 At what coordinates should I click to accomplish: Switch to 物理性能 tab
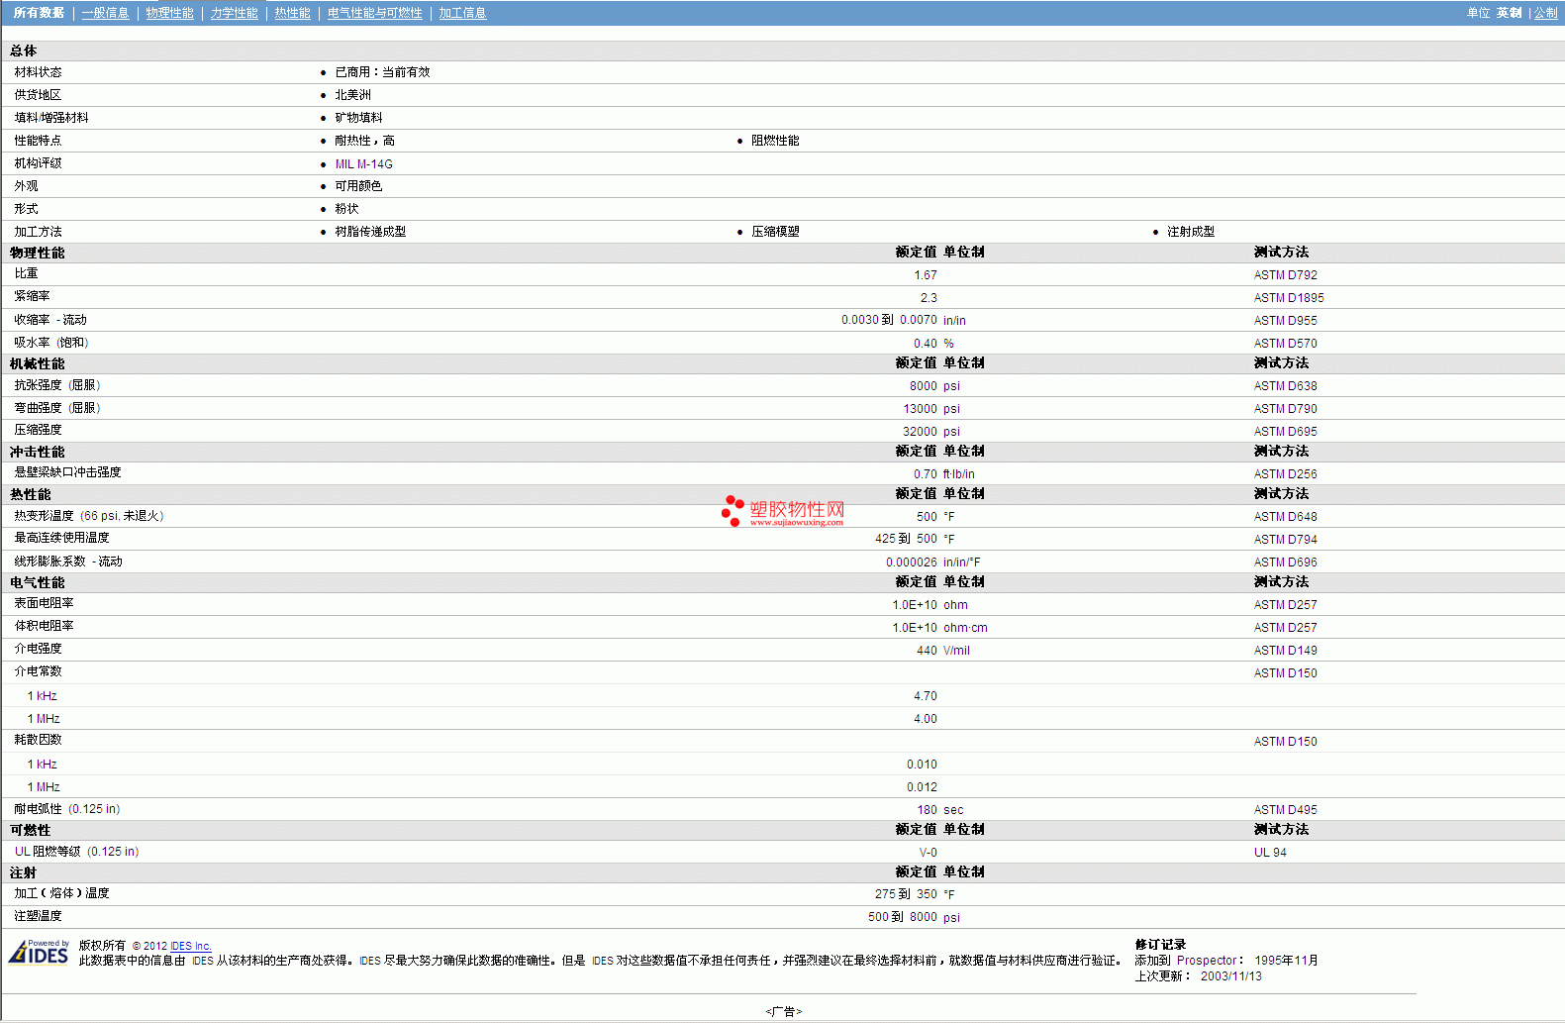(169, 13)
